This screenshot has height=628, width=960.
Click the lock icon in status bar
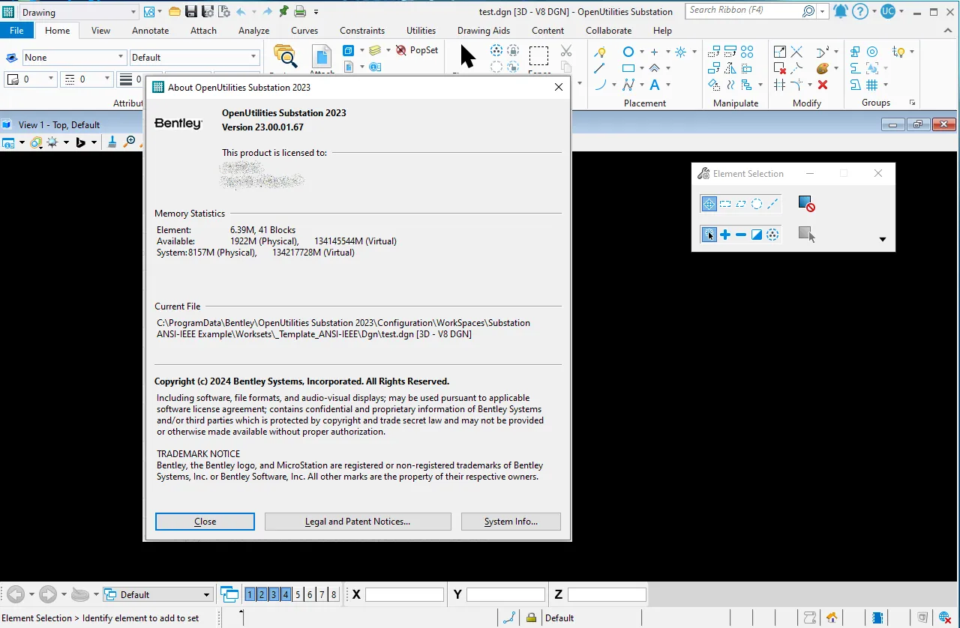point(531,618)
